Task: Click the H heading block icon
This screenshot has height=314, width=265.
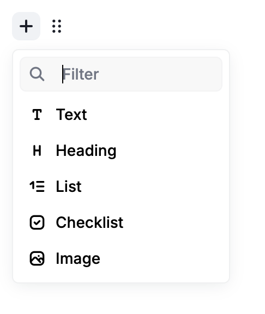Action: (x=37, y=150)
